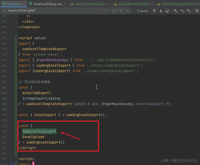Unselect occurrence minus icon
Screen dimensions: 200x165
pyautogui.click(x=182, y=11)
